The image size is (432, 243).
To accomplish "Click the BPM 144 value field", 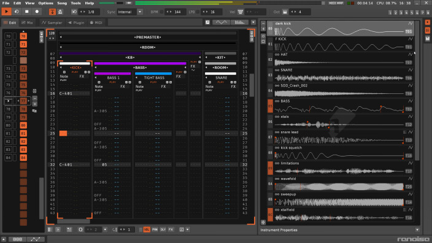I will (x=176, y=12).
